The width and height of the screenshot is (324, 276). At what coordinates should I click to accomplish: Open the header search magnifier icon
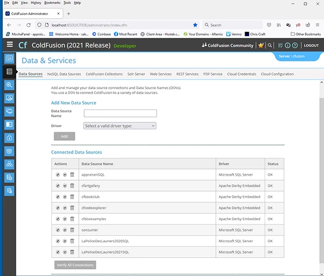click(x=269, y=45)
